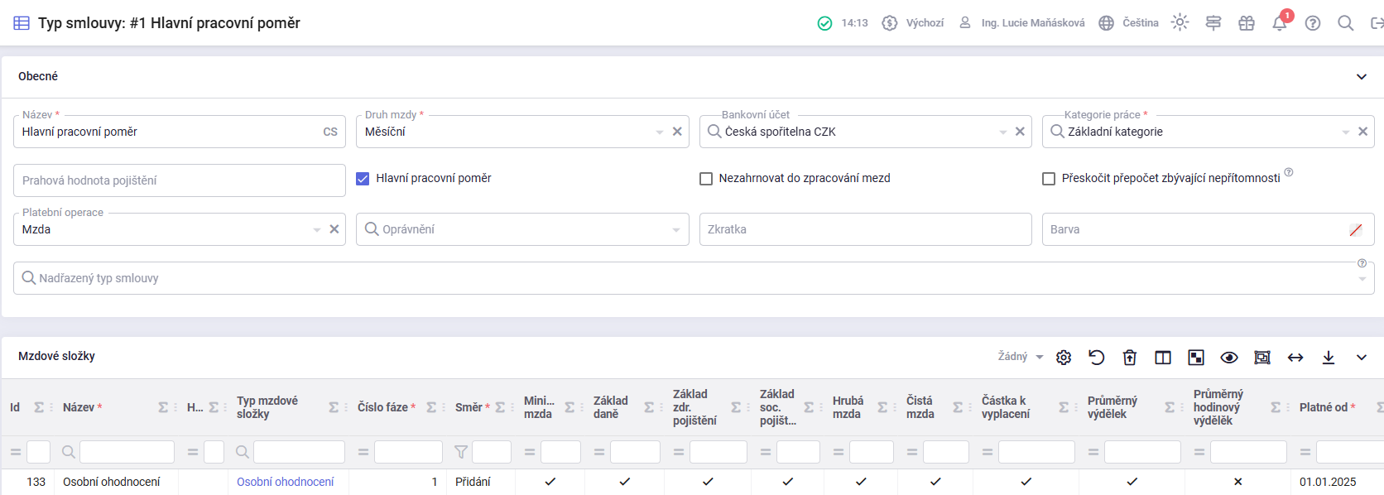
Task: Click the Barva color picker swatch
Action: click(x=1356, y=230)
